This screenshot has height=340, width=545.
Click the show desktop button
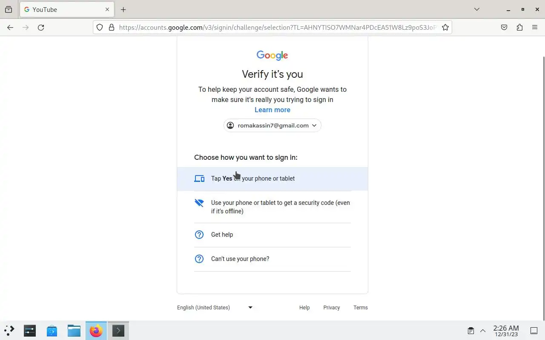pyautogui.click(x=534, y=331)
